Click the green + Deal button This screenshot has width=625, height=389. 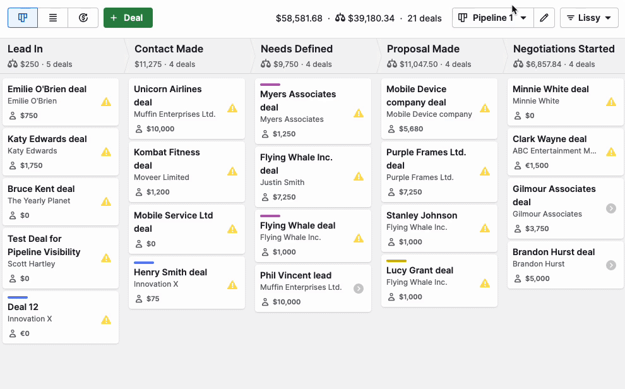128,18
